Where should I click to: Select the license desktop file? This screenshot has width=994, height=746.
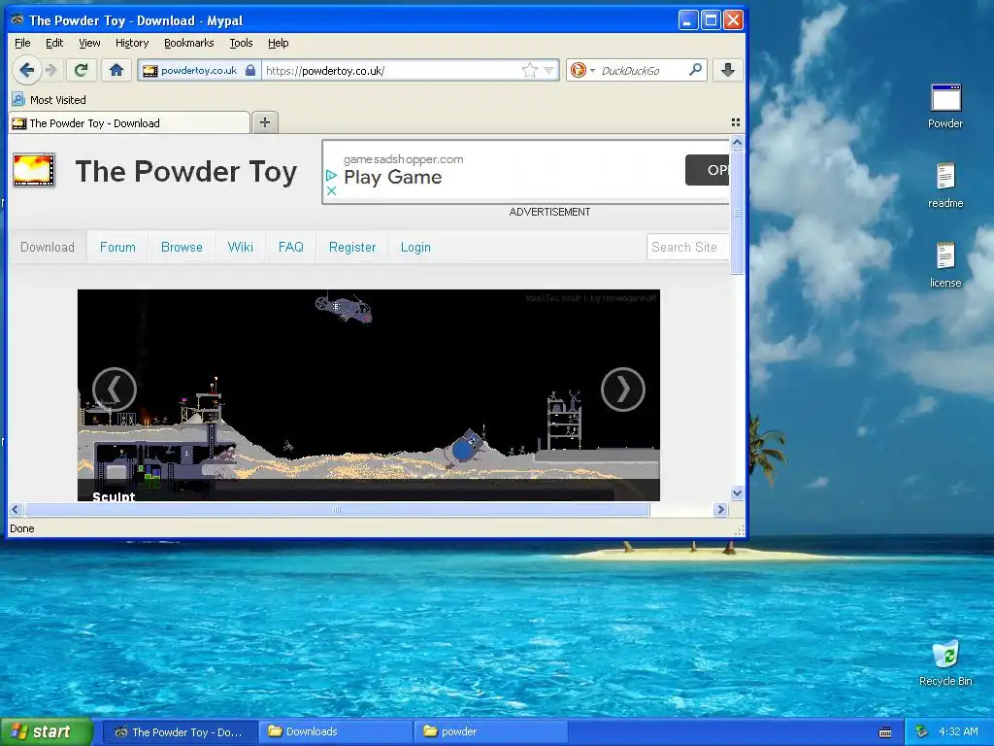(x=945, y=265)
